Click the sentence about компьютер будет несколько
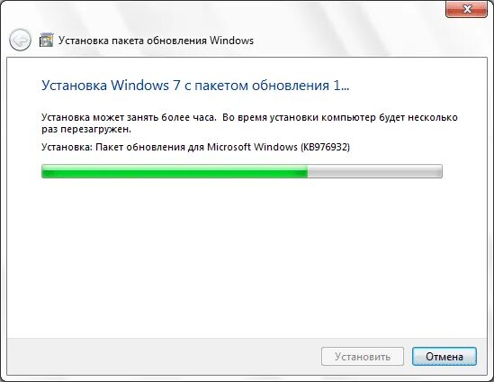 (340, 117)
